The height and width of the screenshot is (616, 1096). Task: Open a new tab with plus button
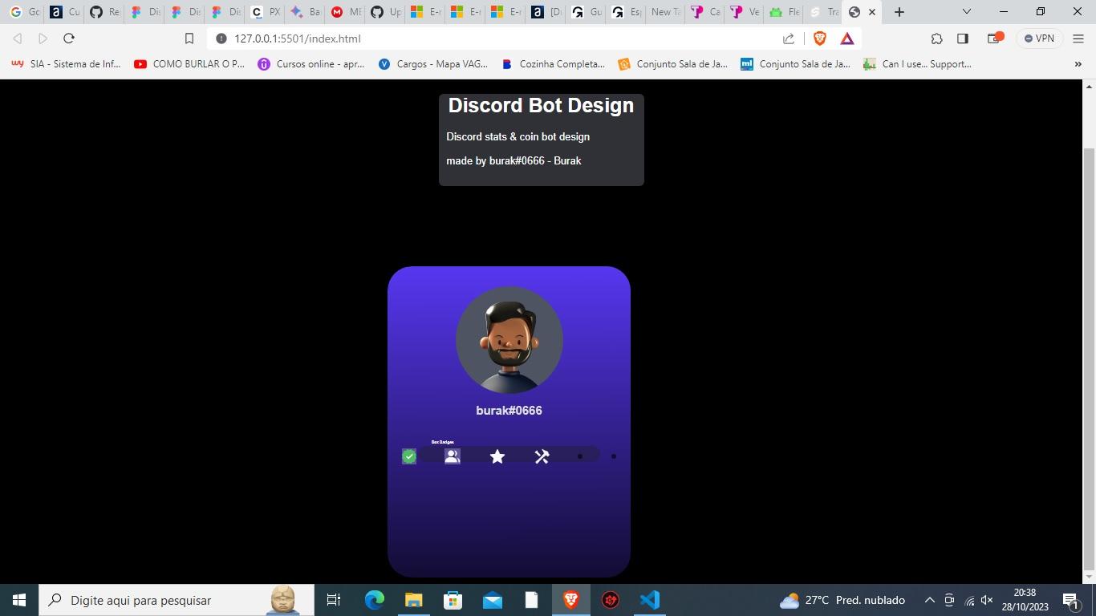899,12
